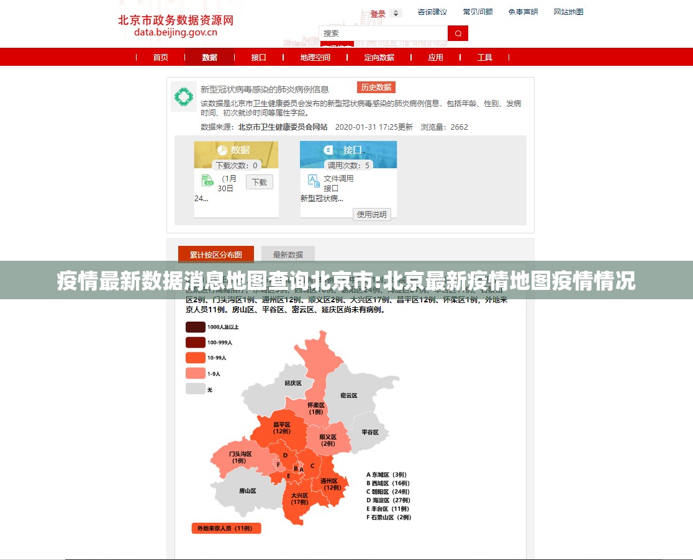The image size is (693, 560).
Task: Click the 文件调用接口 document icon
Action: [314, 181]
